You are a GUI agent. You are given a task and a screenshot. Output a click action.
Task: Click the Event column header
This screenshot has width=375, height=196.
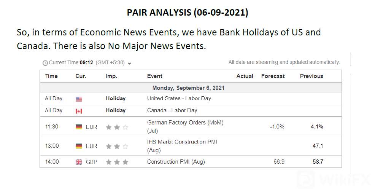[155, 76]
